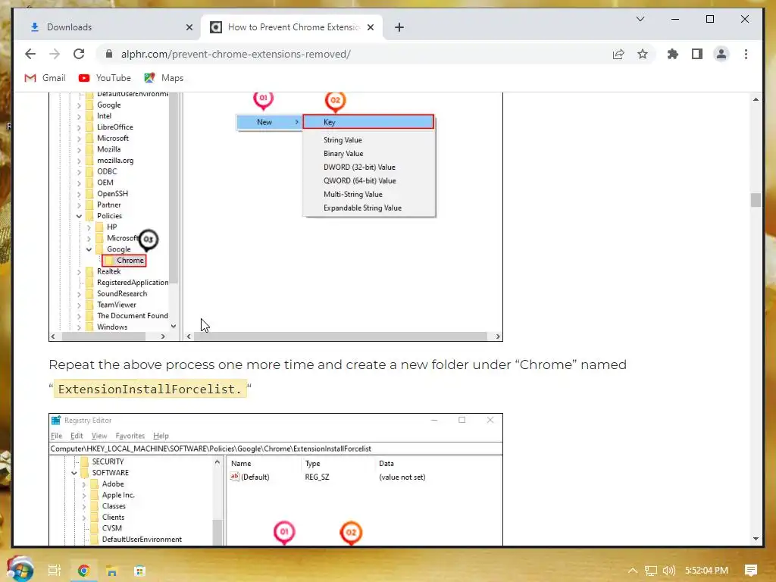Open the Chrome three-dot menu
The width and height of the screenshot is (776, 582).
coord(746,54)
